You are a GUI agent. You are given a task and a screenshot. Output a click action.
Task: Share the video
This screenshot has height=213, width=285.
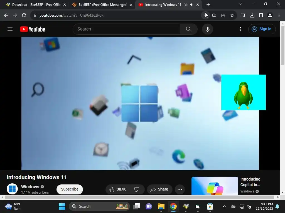159,189
